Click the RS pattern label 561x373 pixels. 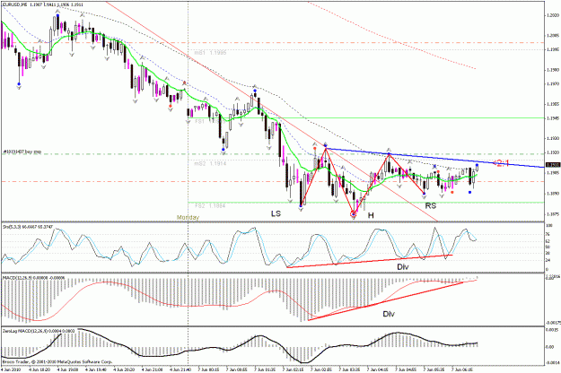(431, 206)
